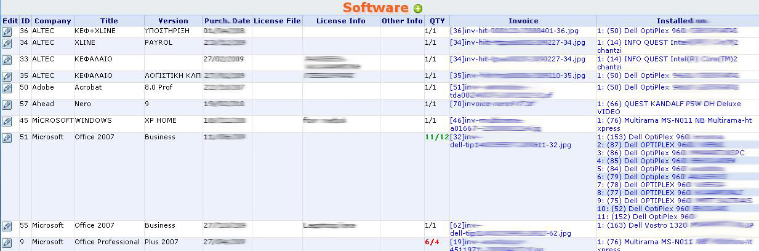Edit Office 2007 Business row ID 51
Screen dimensions: 759x251
7,138
